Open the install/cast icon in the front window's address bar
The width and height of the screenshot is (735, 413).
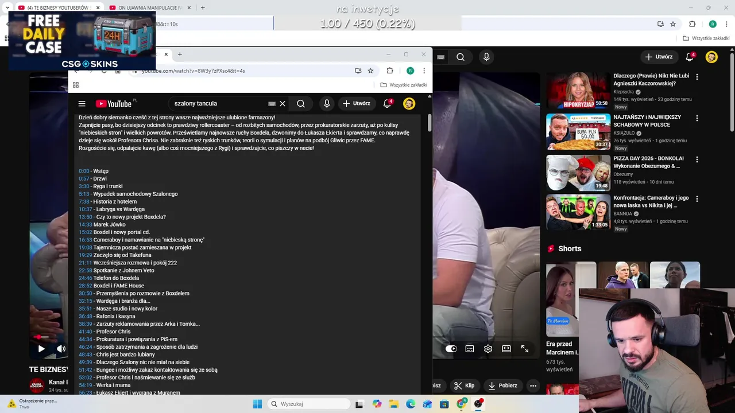pos(358,71)
